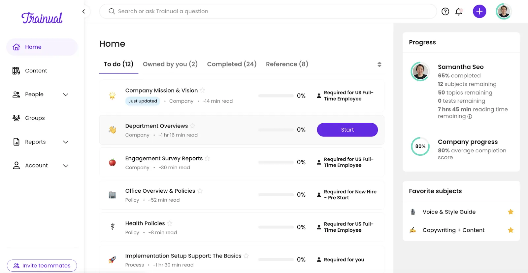Click the Groups icon in the sidebar
528x273 pixels.
16,118
